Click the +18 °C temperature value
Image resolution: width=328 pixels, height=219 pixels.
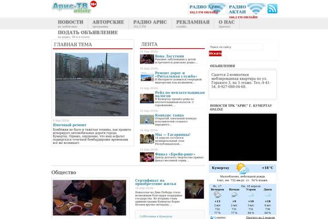267,168
